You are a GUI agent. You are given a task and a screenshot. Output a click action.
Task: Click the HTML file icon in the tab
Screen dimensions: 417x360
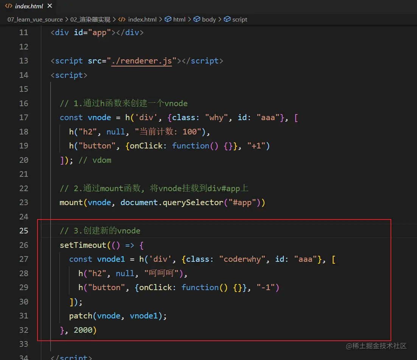click(8, 6)
